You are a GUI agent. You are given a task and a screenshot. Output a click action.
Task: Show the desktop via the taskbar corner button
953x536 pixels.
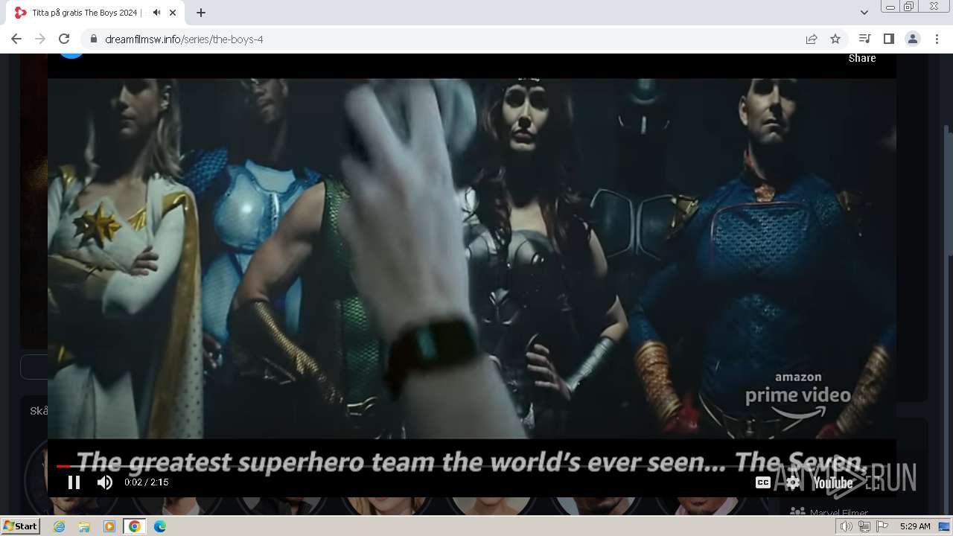945,526
